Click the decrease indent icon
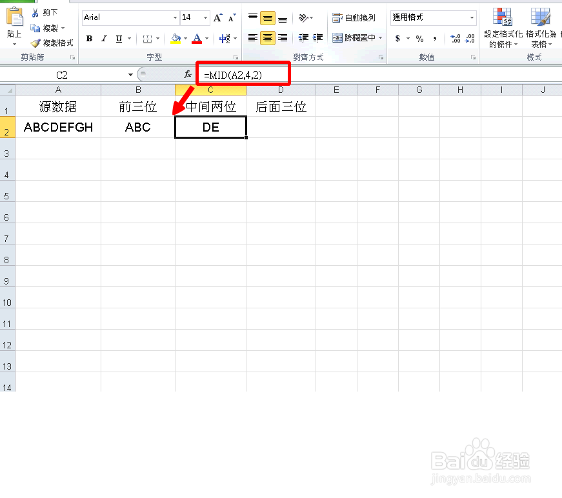 click(302, 37)
